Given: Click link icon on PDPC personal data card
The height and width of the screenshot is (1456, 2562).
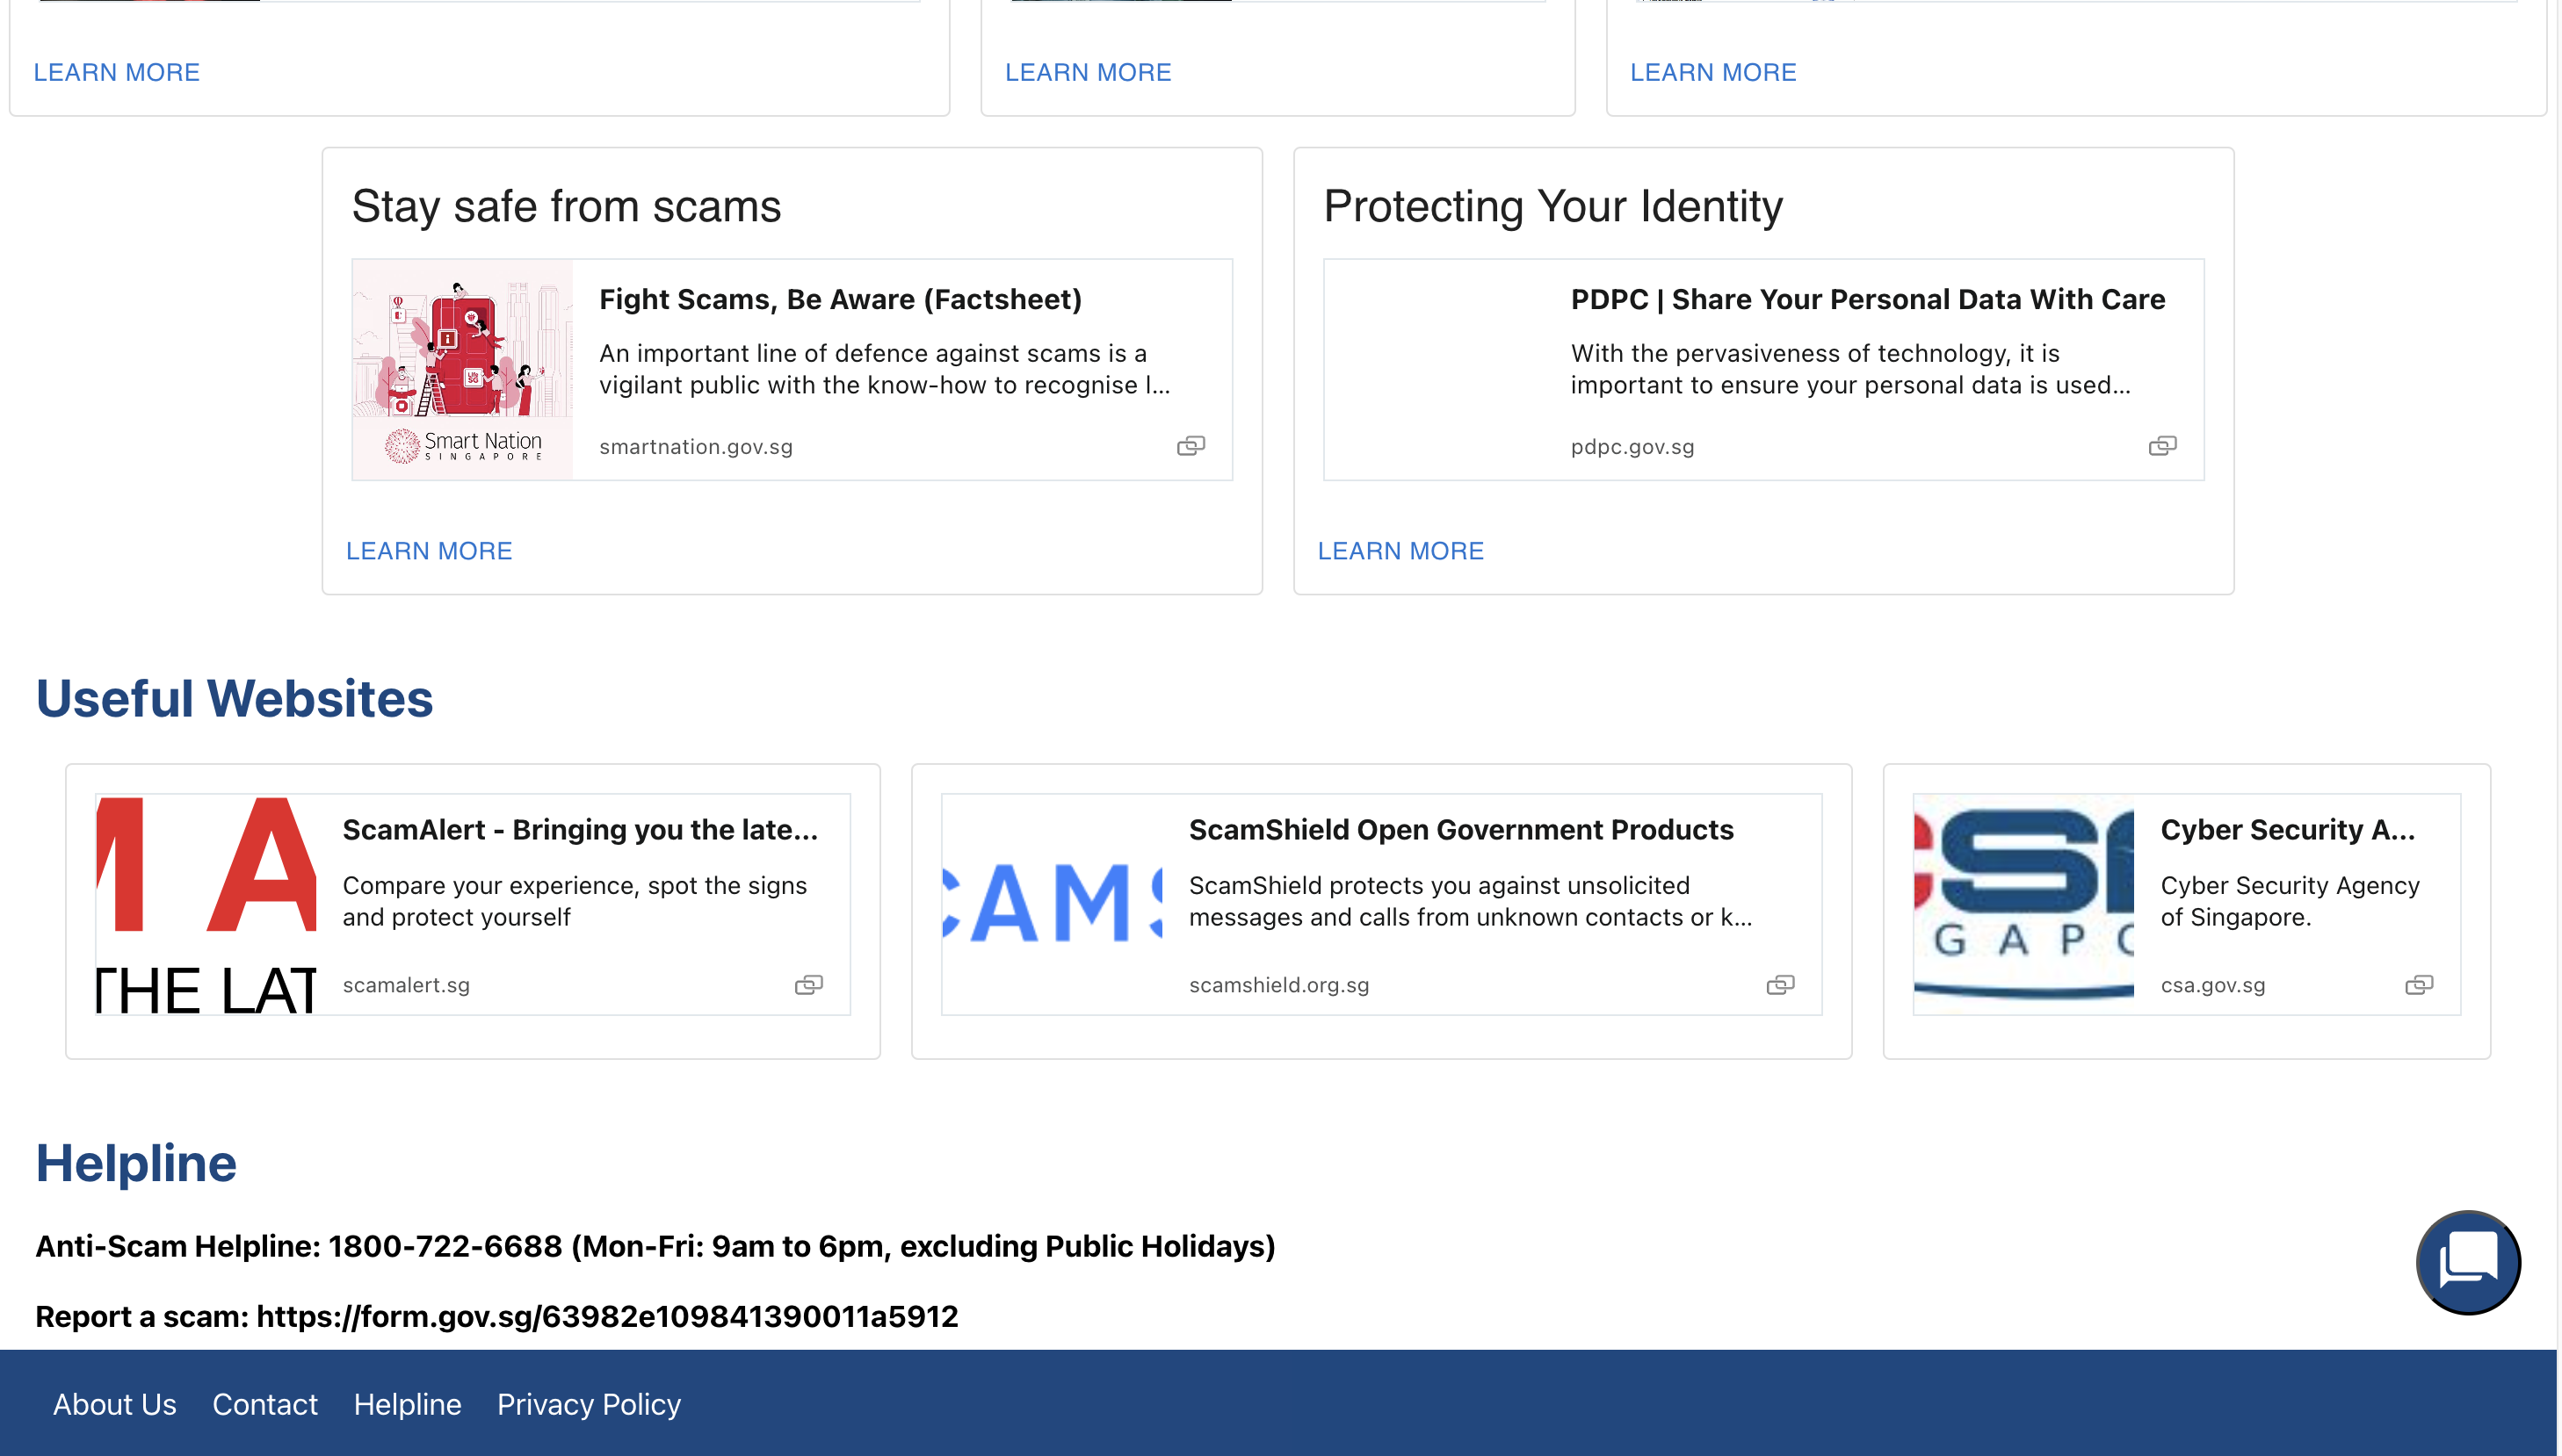Looking at the screenshot, I should [x=2162, y=446].
